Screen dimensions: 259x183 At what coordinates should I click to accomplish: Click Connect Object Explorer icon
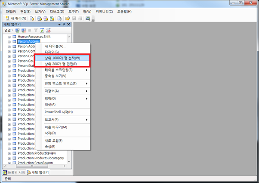tap(17, 30)
